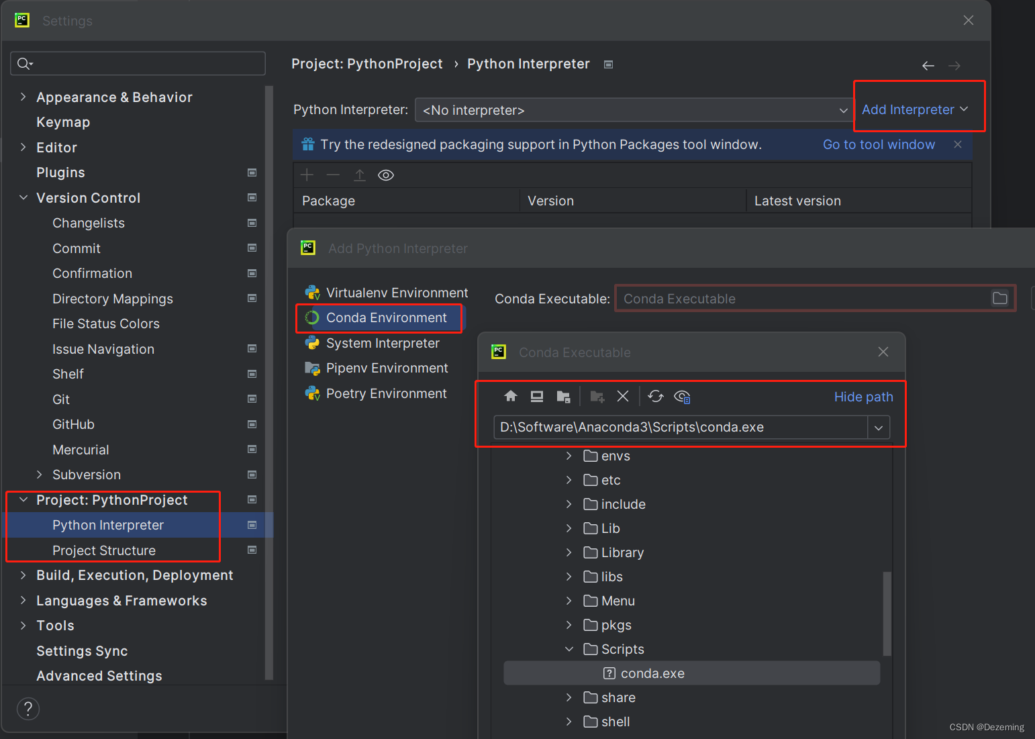The height and width of the screenshot is (739, 1035).
Task: Click the forward arrow in Settings header
Action: (x=954, y=65)
